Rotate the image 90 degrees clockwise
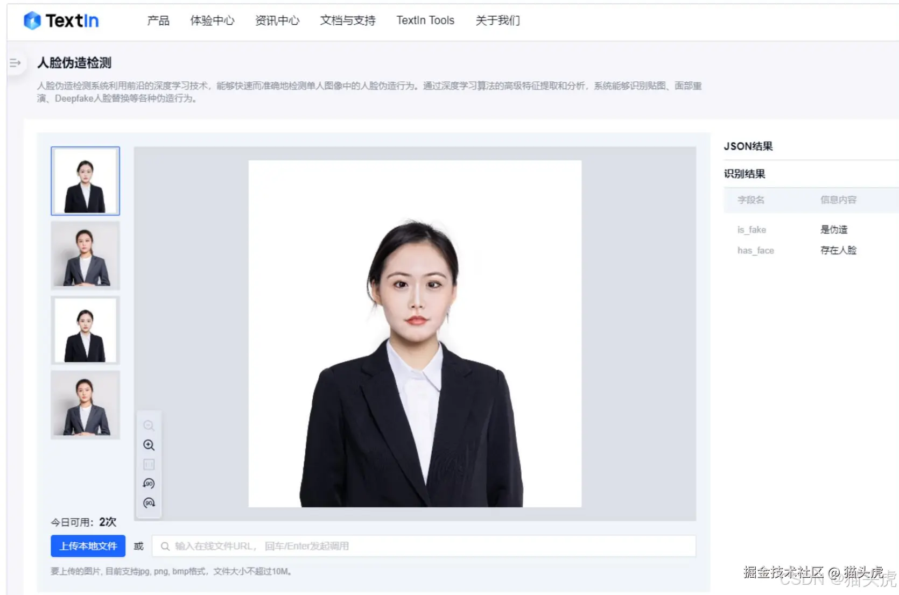The height and width of the screenshot is (595, 899). [x=149, y=502]
